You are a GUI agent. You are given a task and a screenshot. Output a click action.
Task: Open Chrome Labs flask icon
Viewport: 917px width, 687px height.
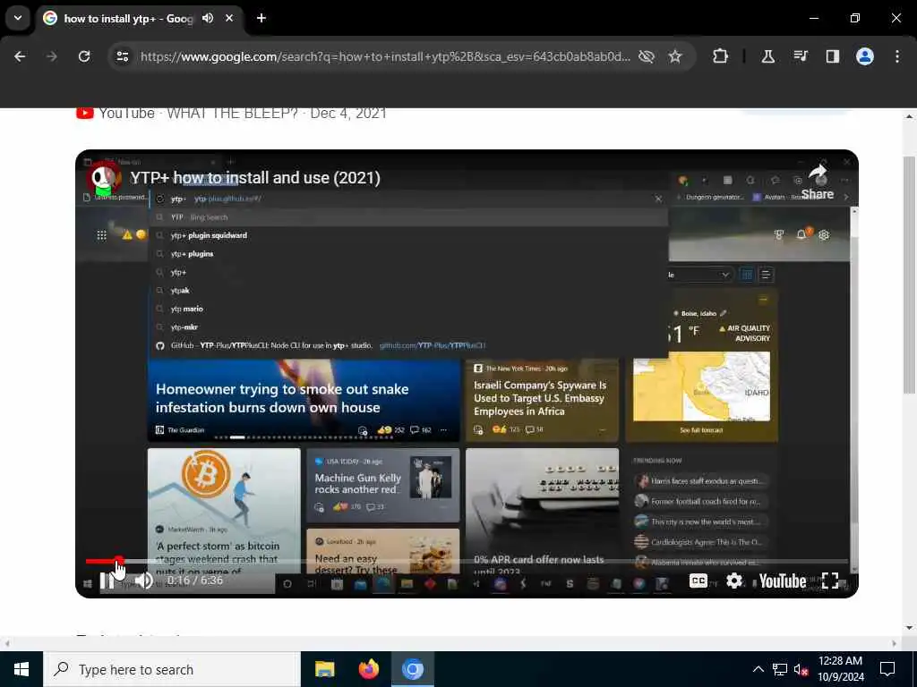(x=767, y=56)
